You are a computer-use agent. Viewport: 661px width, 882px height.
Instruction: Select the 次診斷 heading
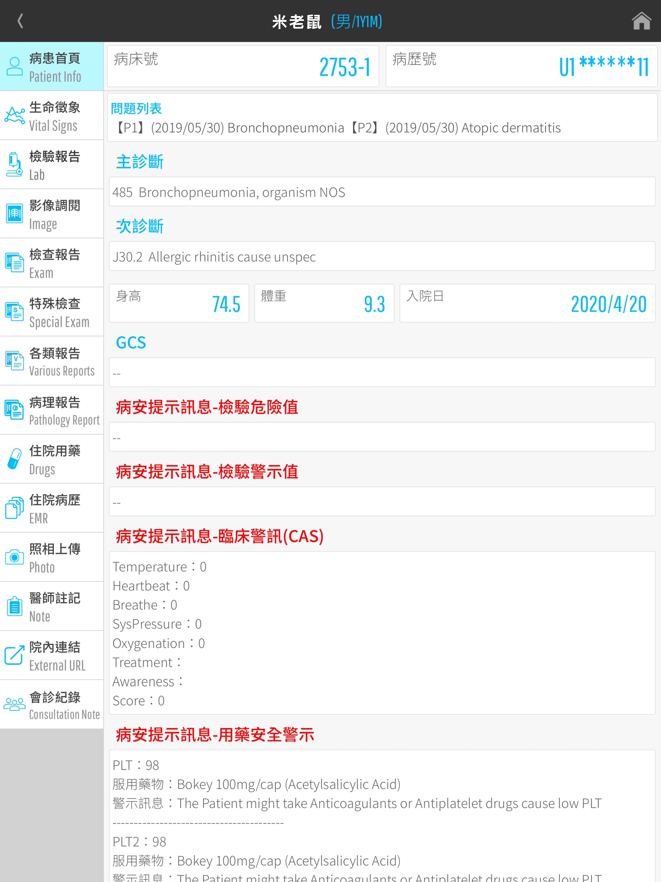pos(139,226)
